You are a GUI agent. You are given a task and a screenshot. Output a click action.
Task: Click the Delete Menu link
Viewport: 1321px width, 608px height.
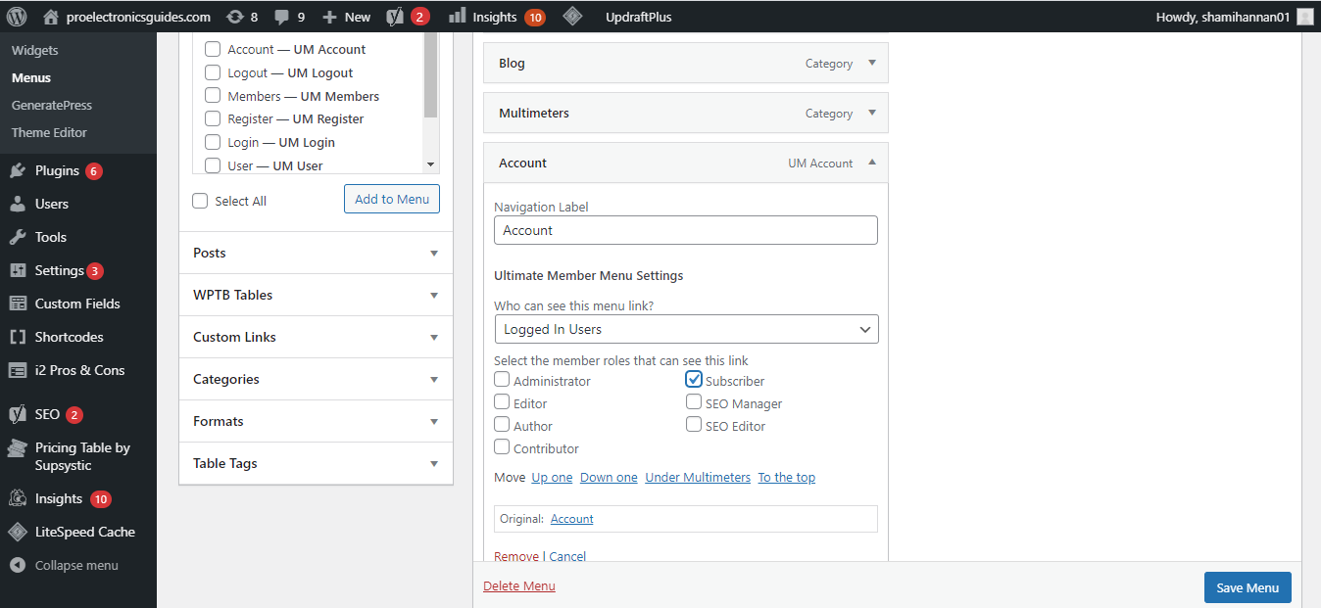tap(519, 585)
